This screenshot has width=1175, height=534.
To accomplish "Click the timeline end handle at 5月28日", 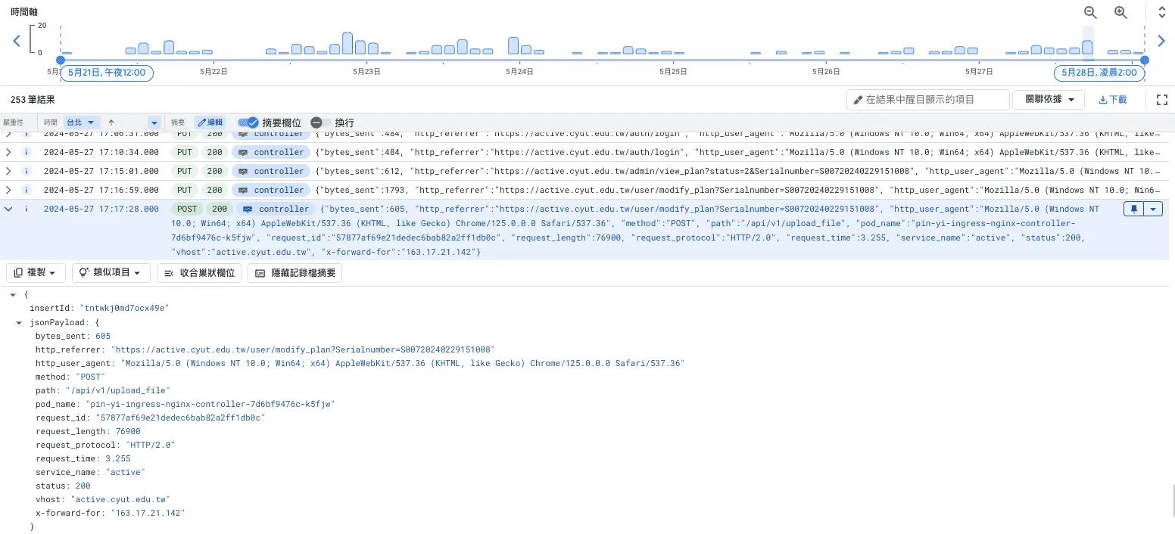I will click(1145, 60).
